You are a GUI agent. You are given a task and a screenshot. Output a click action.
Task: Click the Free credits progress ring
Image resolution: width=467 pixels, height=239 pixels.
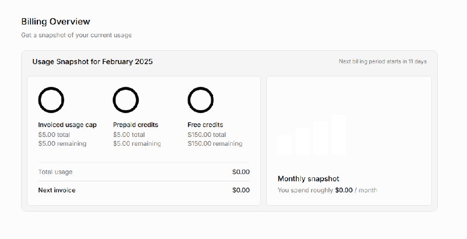[200, 100]
